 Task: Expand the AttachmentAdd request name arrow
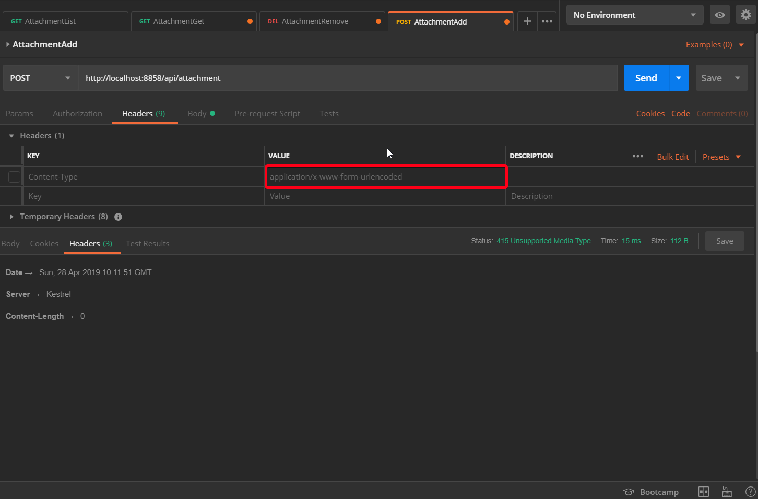click(8, 44)
